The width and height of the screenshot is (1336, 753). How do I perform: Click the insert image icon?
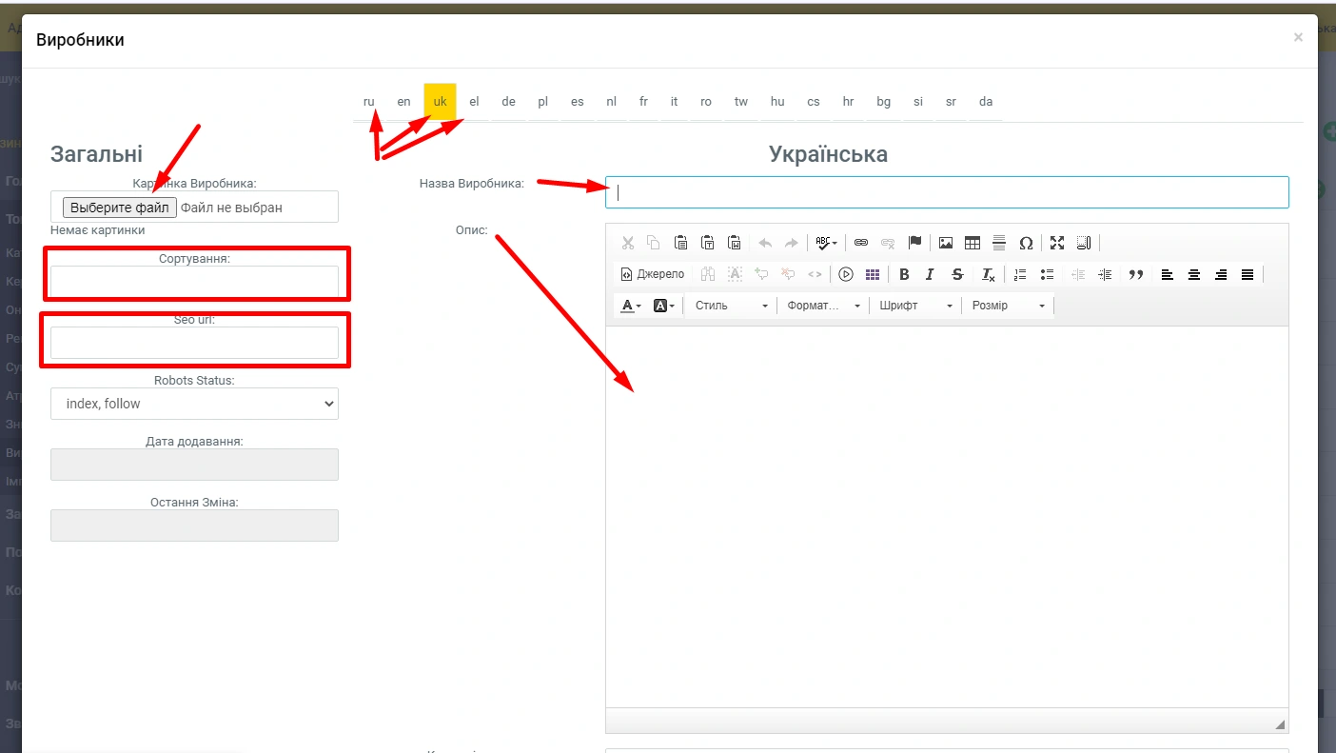[946, 243]
